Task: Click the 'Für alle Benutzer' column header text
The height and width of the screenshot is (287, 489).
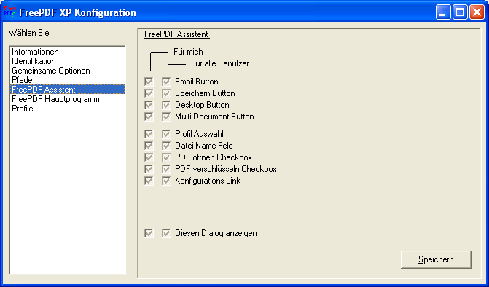Action: tap(220, 63)
